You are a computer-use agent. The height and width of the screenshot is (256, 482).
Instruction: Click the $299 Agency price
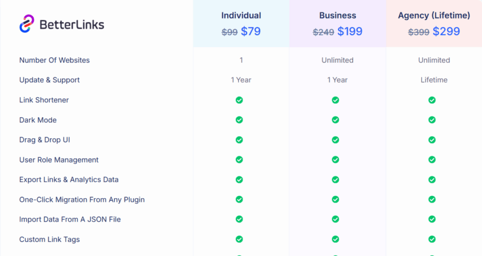click(x=446, y=32)
